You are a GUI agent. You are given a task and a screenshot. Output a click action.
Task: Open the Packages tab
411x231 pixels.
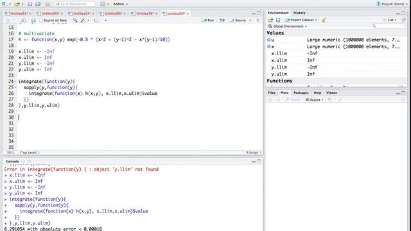(301, 92)
